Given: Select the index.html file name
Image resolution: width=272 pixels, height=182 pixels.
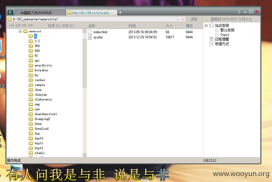Looking at the screenshot, I should [x=100, y=32].
